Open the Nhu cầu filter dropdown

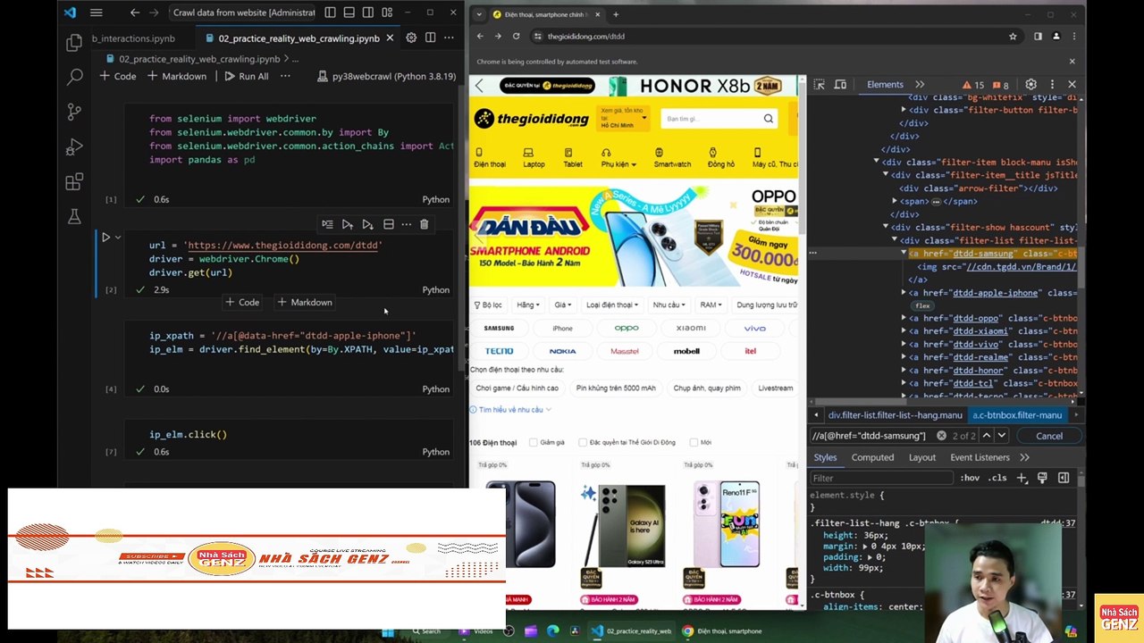pos(669,305)
